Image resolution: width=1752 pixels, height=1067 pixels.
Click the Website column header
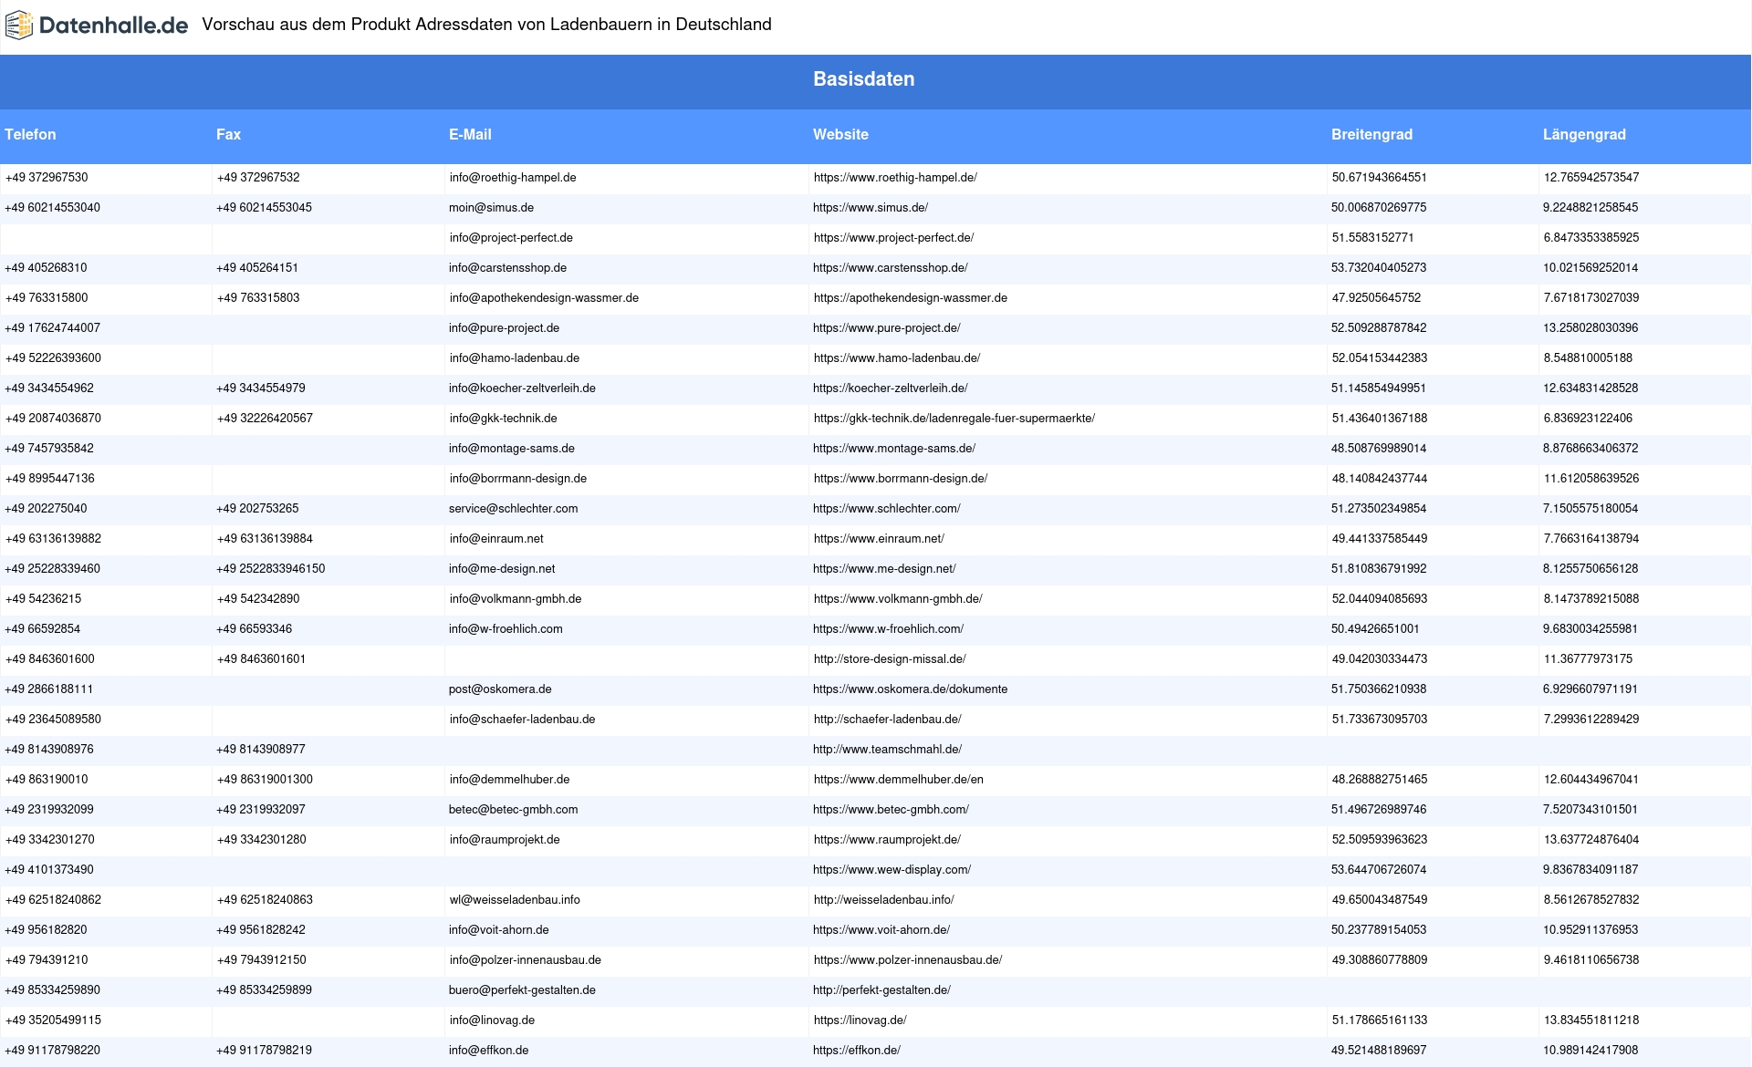(x=840, y=134)
